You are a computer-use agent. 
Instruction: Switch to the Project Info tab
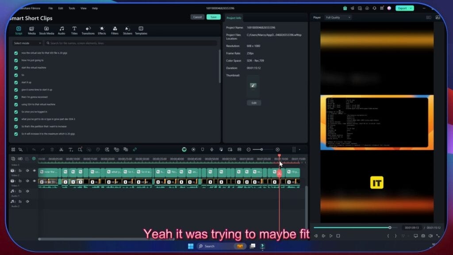(x=234, y=18)
